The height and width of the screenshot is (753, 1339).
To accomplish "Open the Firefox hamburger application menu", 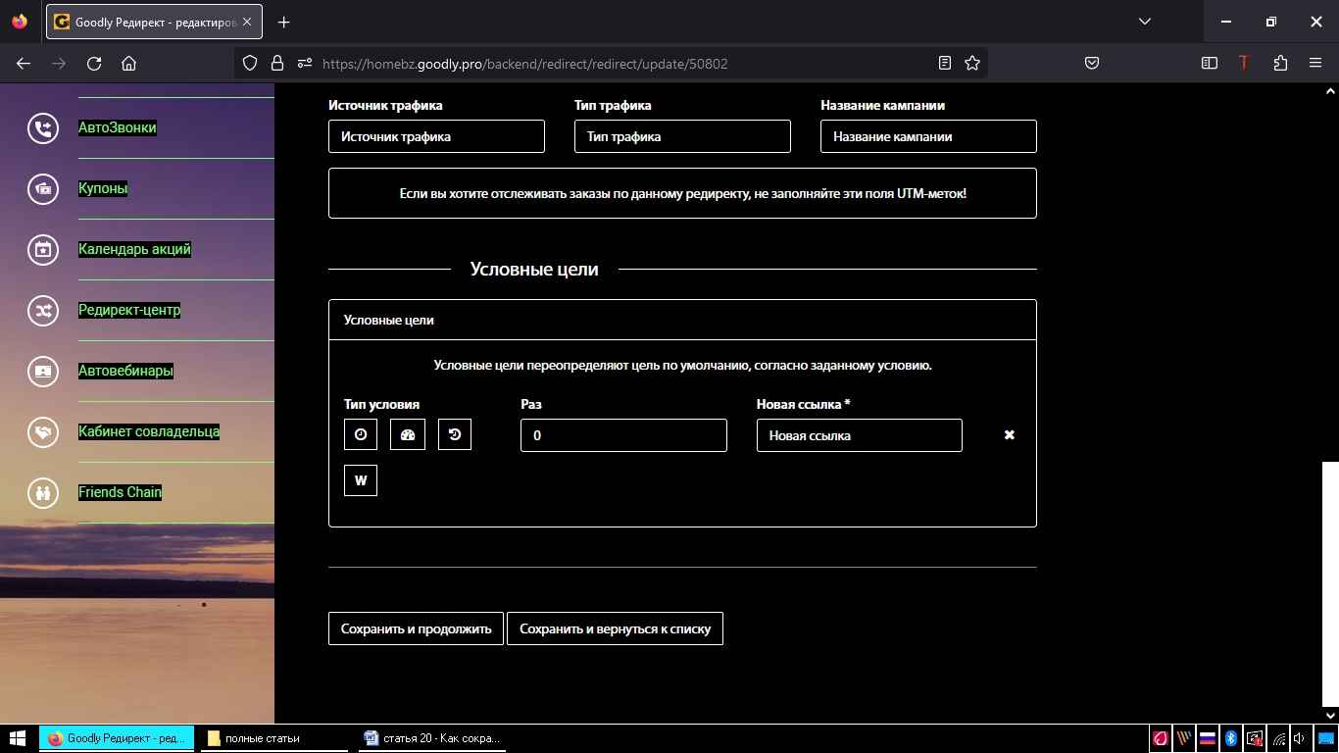I will click(x=1315, y=63).
